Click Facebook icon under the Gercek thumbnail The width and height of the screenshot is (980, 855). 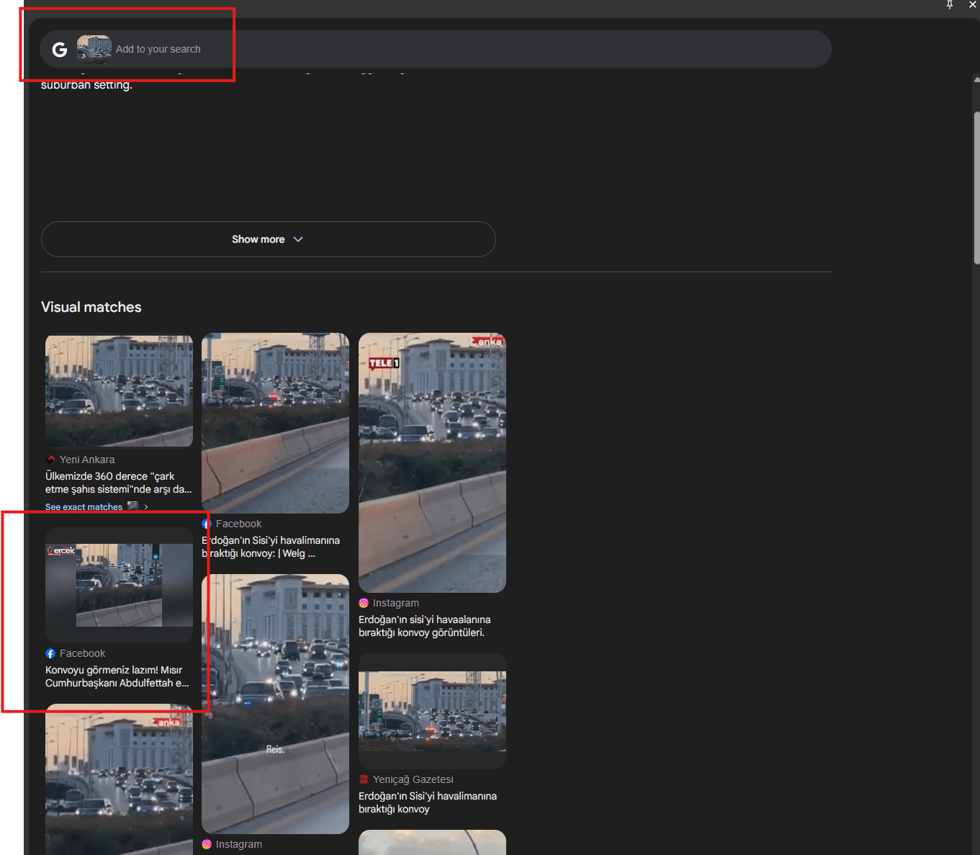click(50, 653)
